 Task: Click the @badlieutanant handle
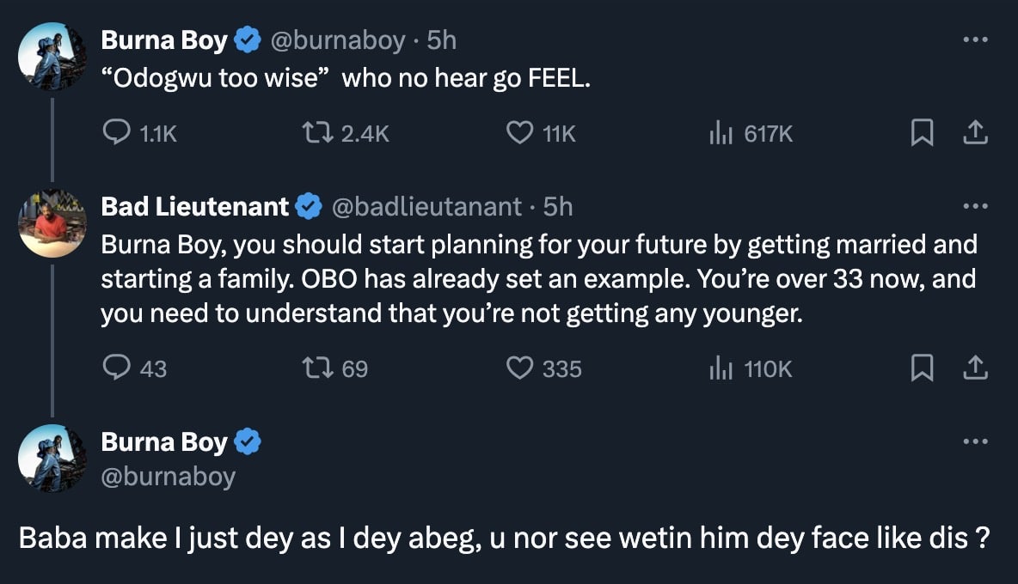click(426, 207)
